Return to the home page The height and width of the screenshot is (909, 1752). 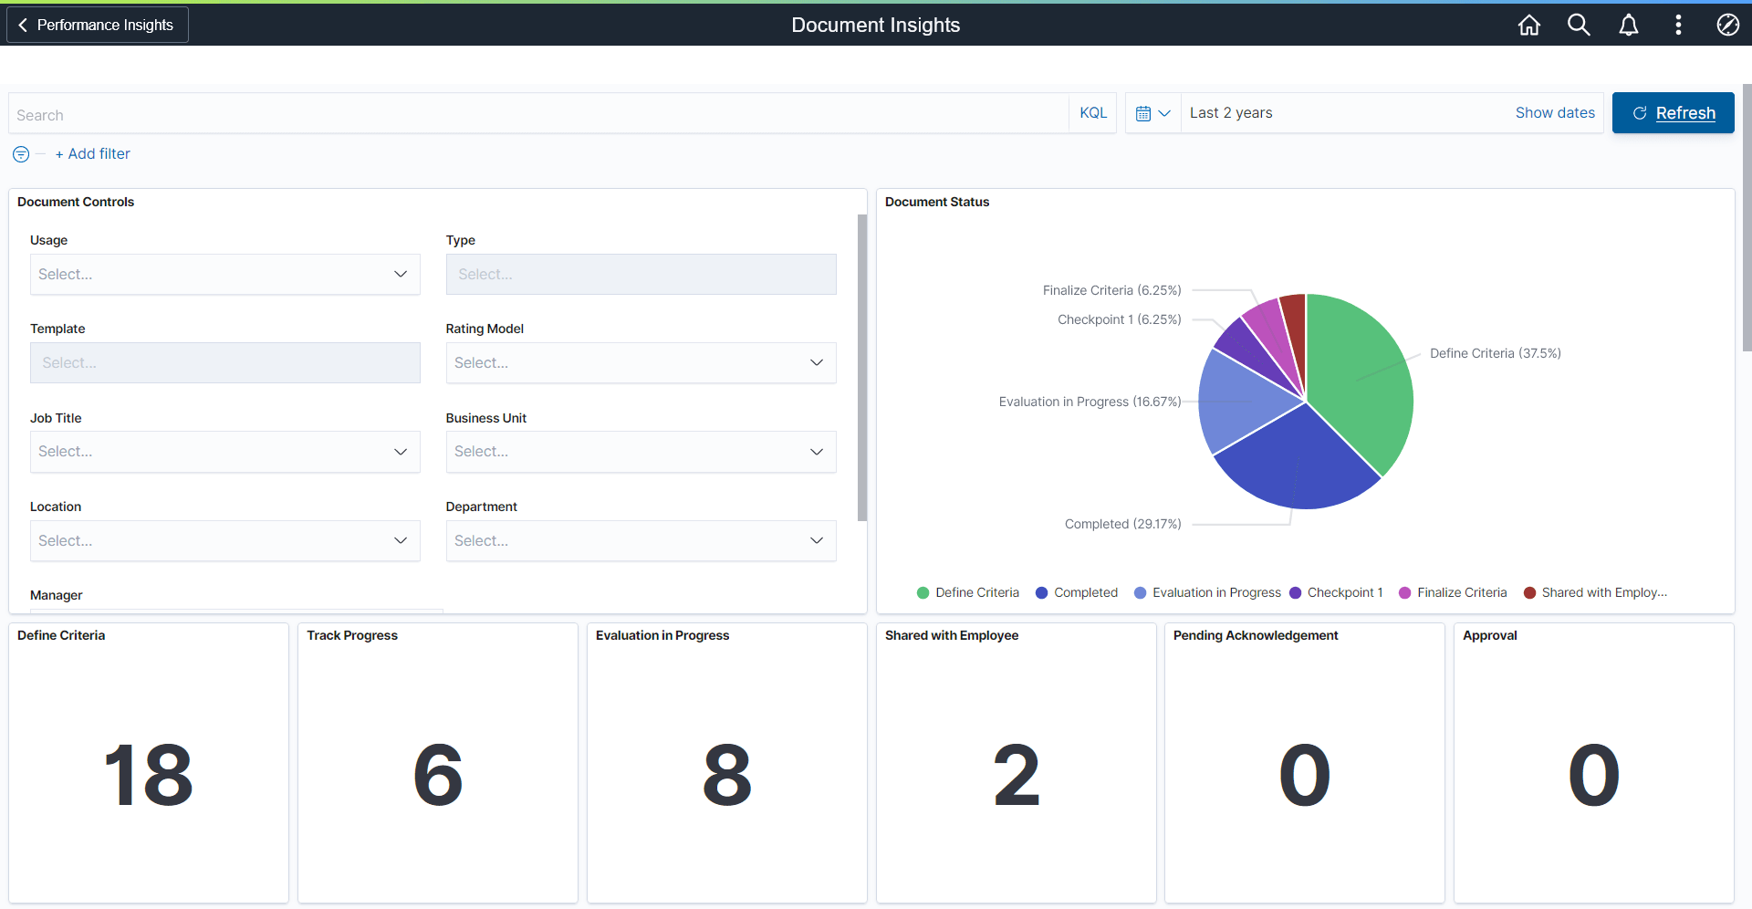pyautogui.click(x=1528, y=25)
